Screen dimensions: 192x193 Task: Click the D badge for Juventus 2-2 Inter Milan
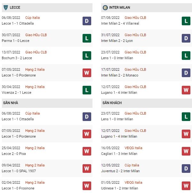(186, 168)
